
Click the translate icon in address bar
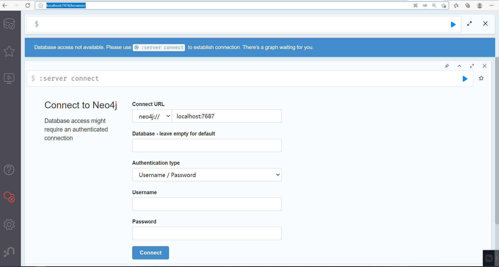[425, 5]
